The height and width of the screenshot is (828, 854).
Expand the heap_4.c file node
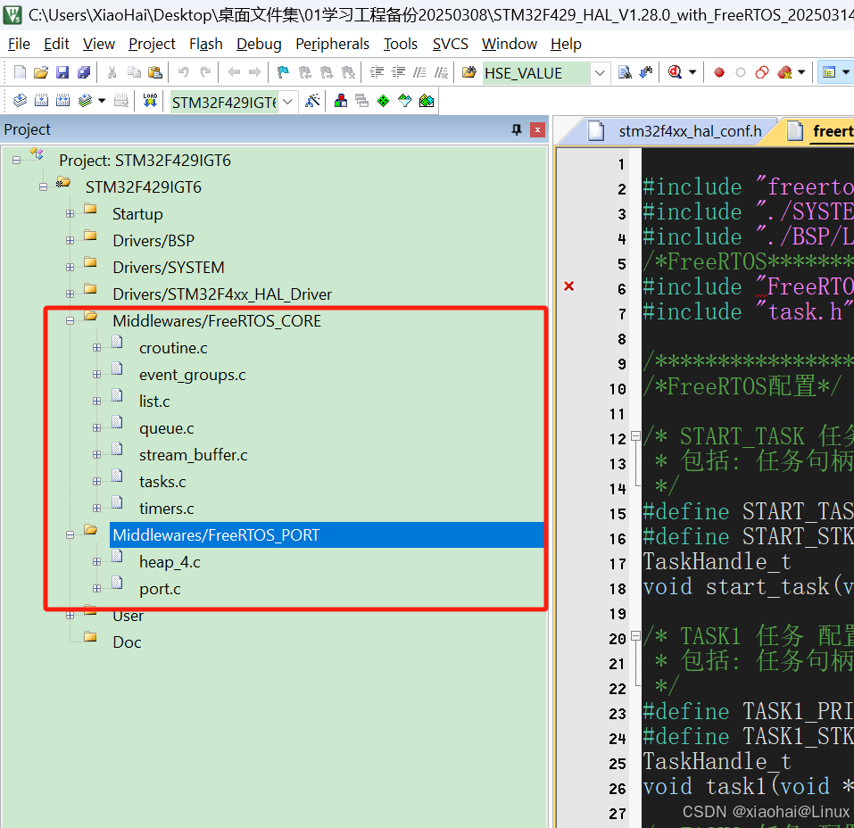pos(97,562)
